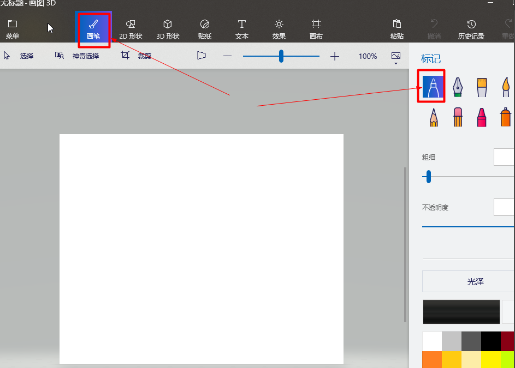Open the view options image dropdown
The height and width of the screenshot is (368, 515).
pyautogui.click(x=396, y=57)
